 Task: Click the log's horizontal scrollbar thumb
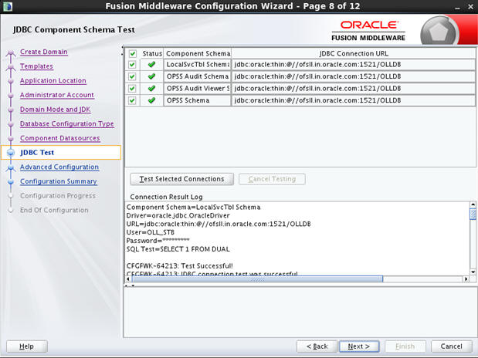click(x=257, y=279)
